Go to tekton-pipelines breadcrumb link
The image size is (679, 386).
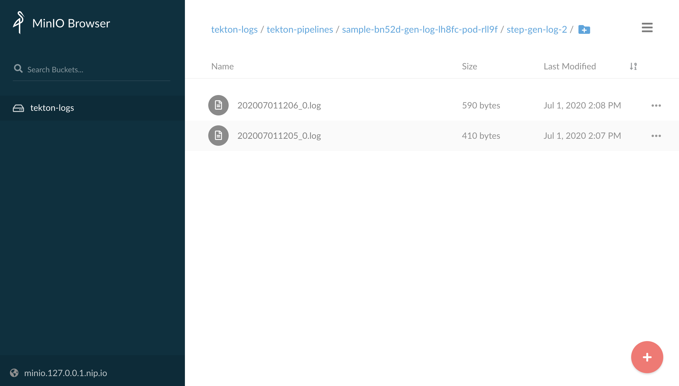point(300,29)
